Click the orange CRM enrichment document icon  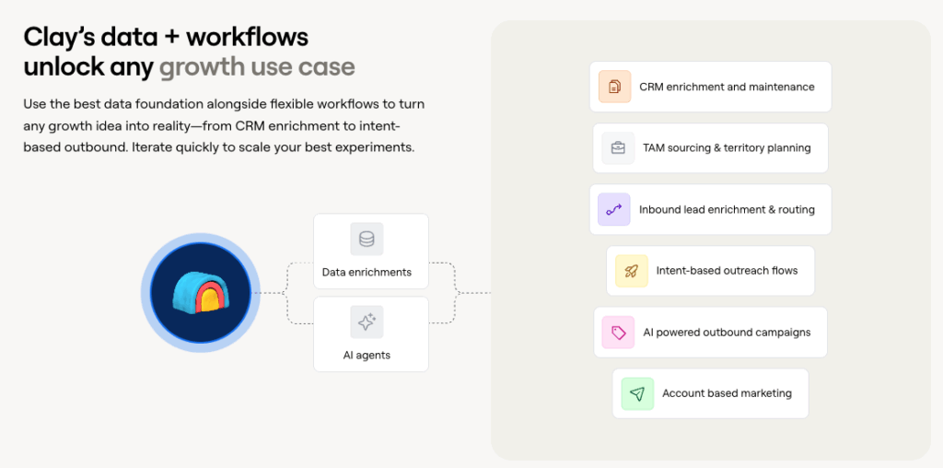coord(614,87)
